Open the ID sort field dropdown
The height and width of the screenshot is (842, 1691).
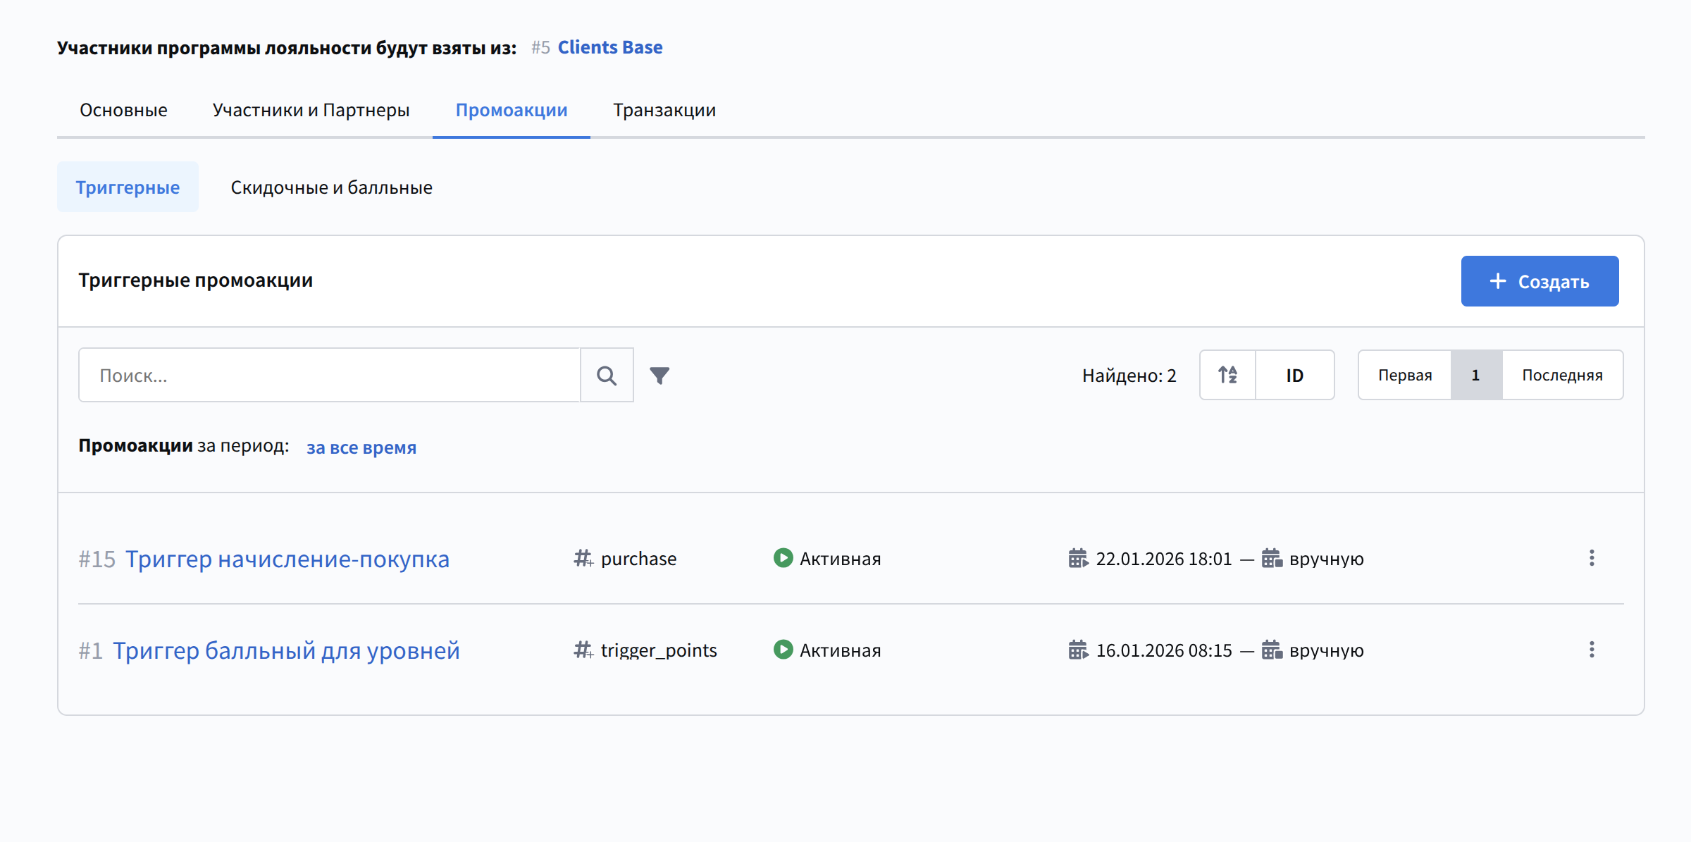click(x=1294, y=376)
